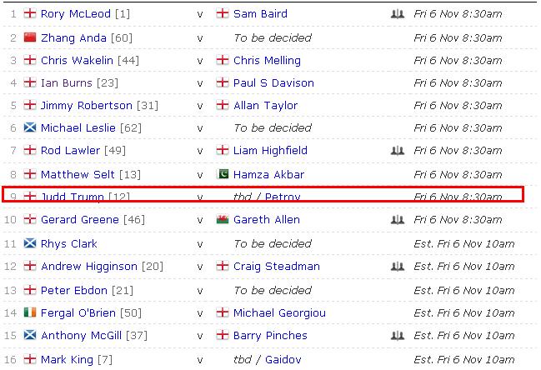Click the Matthew Selt name link
Viewport: 541px width, 370px height.
coord(78,175)
